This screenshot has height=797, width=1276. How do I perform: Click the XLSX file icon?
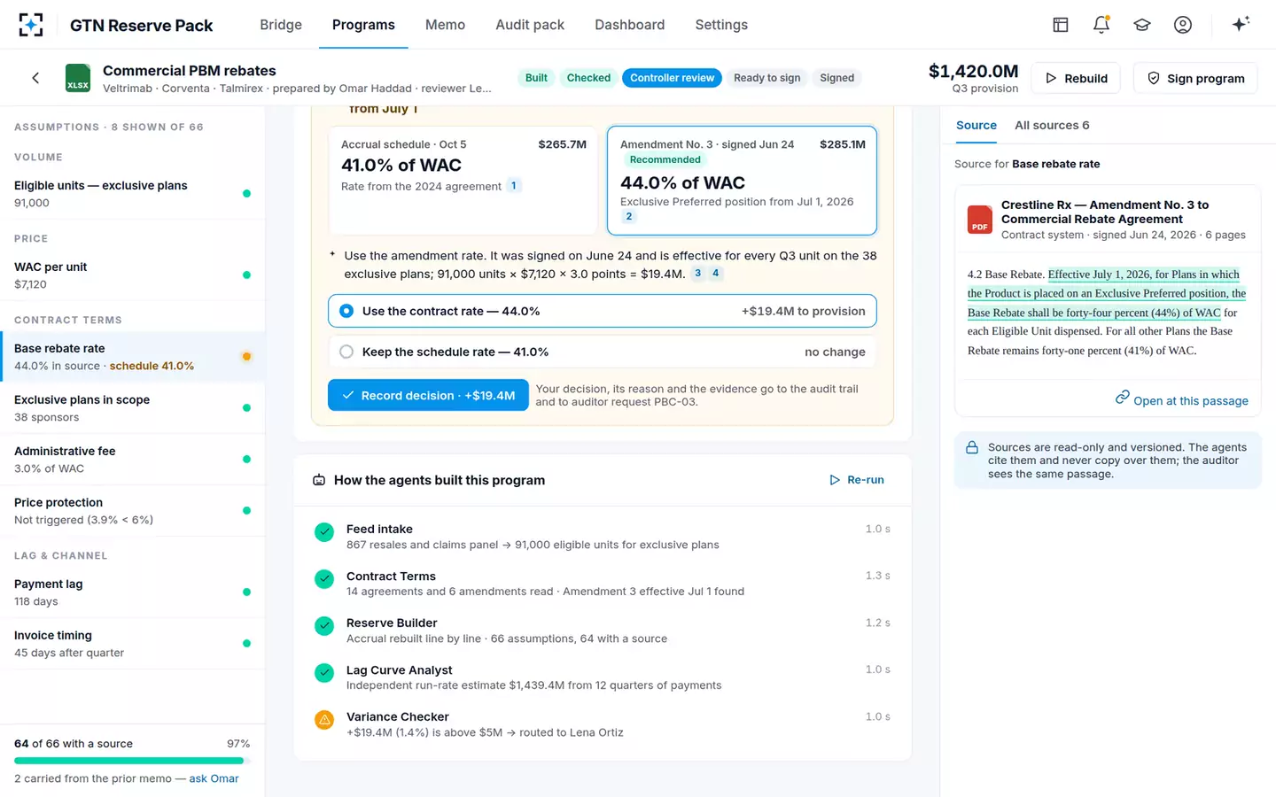[78, 78]
